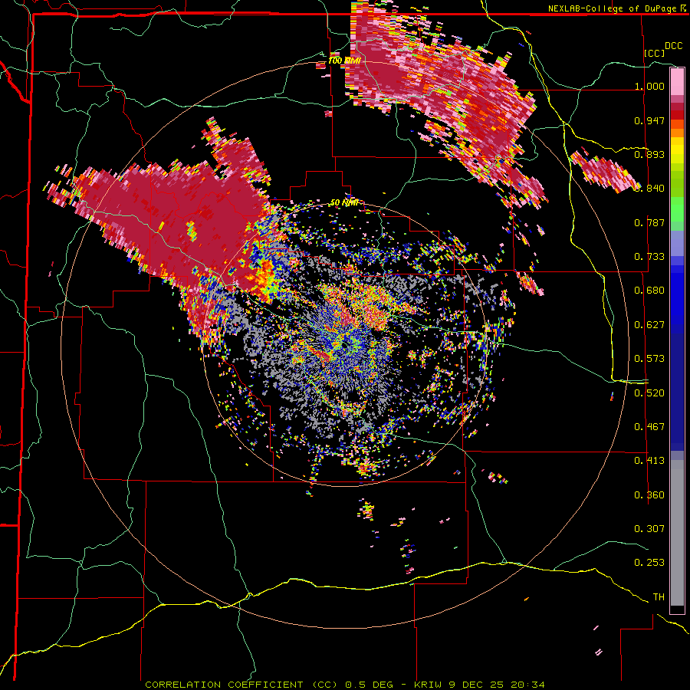This screenshot has height=690, width=690.
Task: Click the 100 NMI range ring label
Action: 344,61
